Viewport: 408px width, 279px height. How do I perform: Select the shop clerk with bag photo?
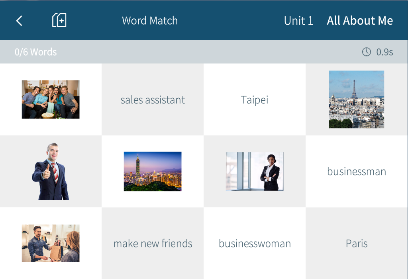pos(51,243)
